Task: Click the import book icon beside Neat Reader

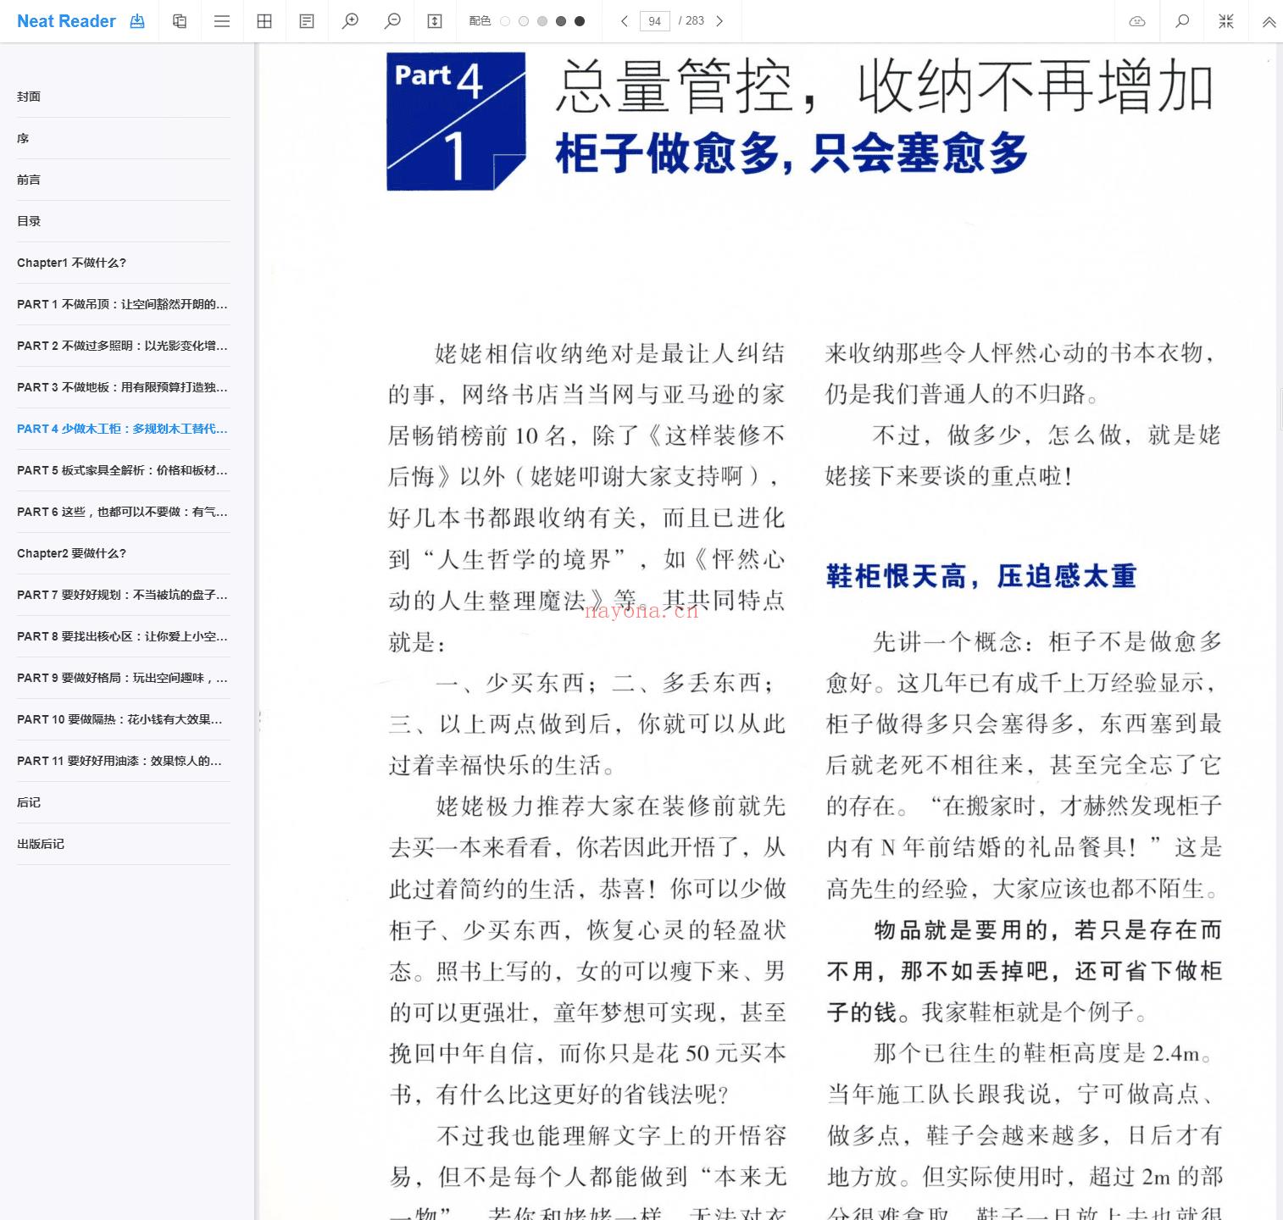Action: tap(137, 21)
